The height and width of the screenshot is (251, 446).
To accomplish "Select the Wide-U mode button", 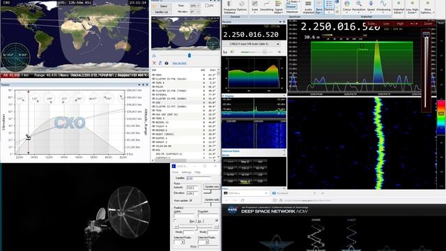I will pos(245,181).
